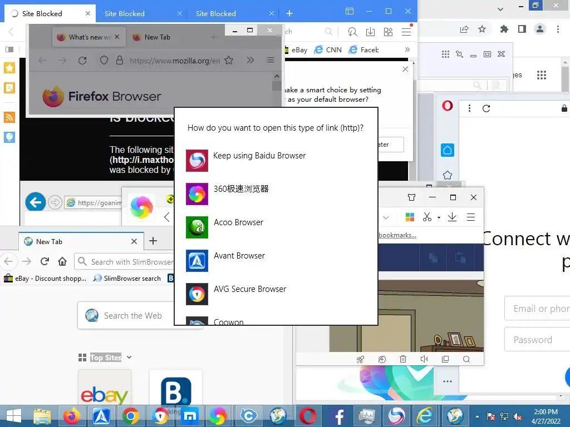Show hidden system tray icons

click(477, 416)
